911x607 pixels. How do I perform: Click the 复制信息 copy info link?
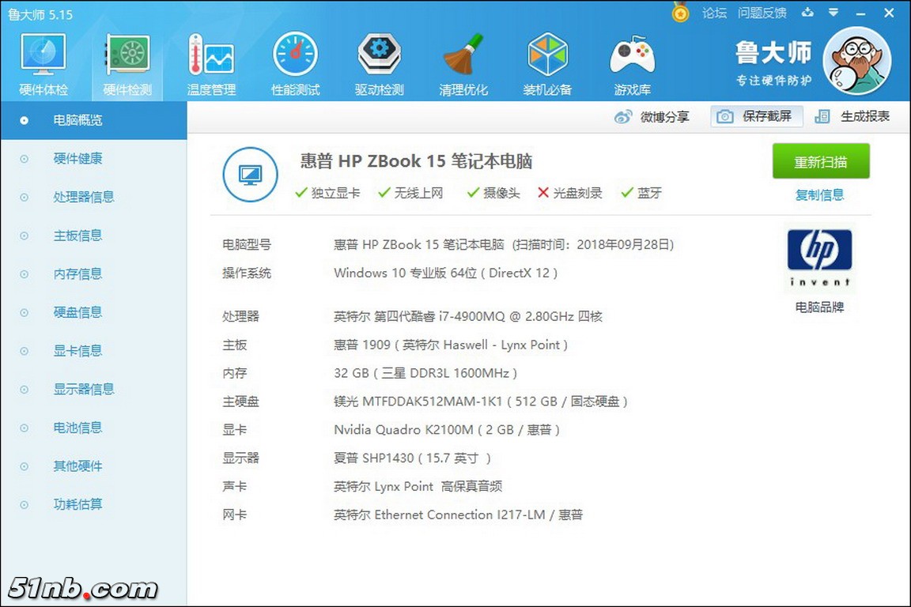(x=819, y=195)
